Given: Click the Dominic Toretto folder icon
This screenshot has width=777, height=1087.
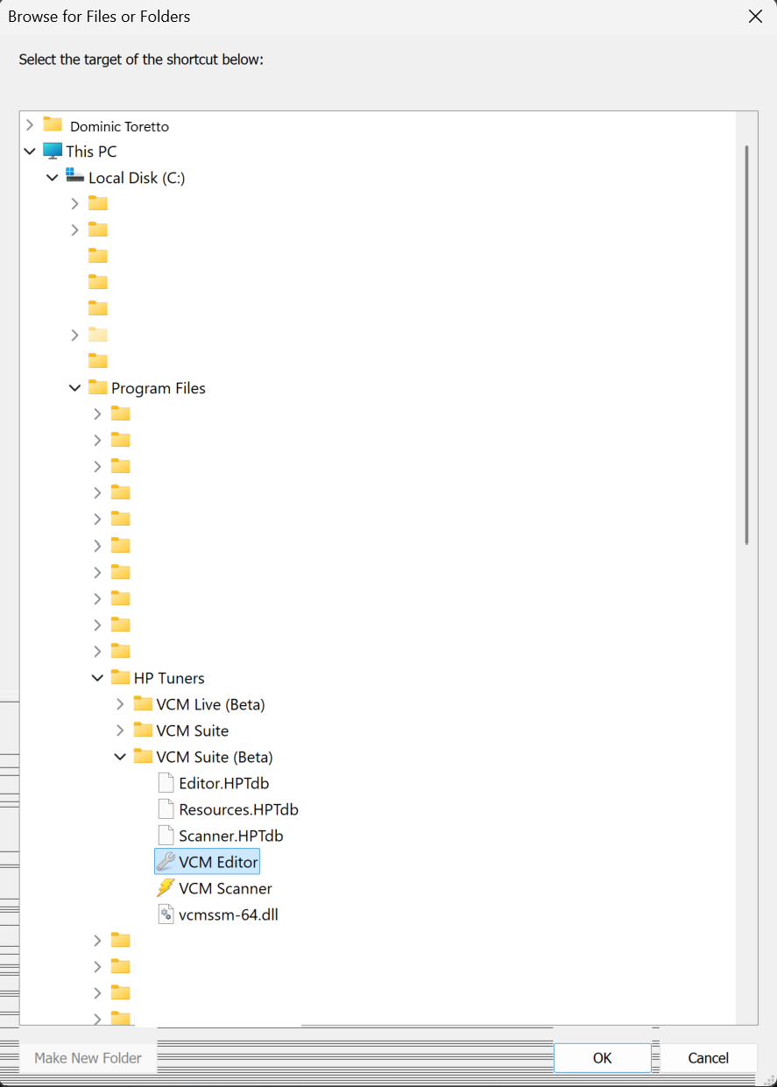Looking at the screenshot, I should pyautogui.click(x=53, y=124).
